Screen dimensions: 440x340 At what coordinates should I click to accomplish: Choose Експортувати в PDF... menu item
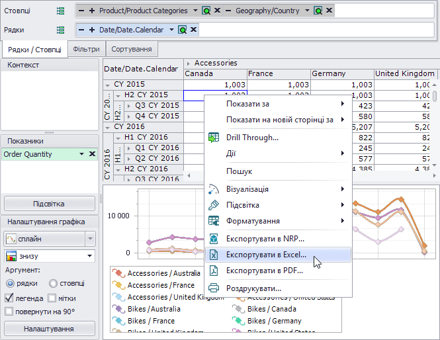point(278,271)
